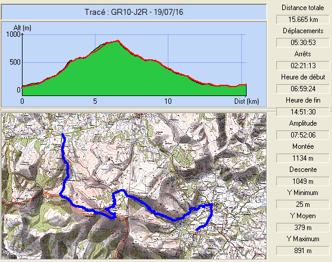Image resolution: width=332 pixels, height=262 pixels.
Task: Click the 10 km mark on distance axis
Action: (168, 101)
